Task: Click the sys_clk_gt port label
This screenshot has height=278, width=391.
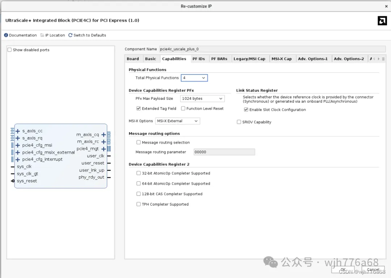Action: (x=28, y=174)
